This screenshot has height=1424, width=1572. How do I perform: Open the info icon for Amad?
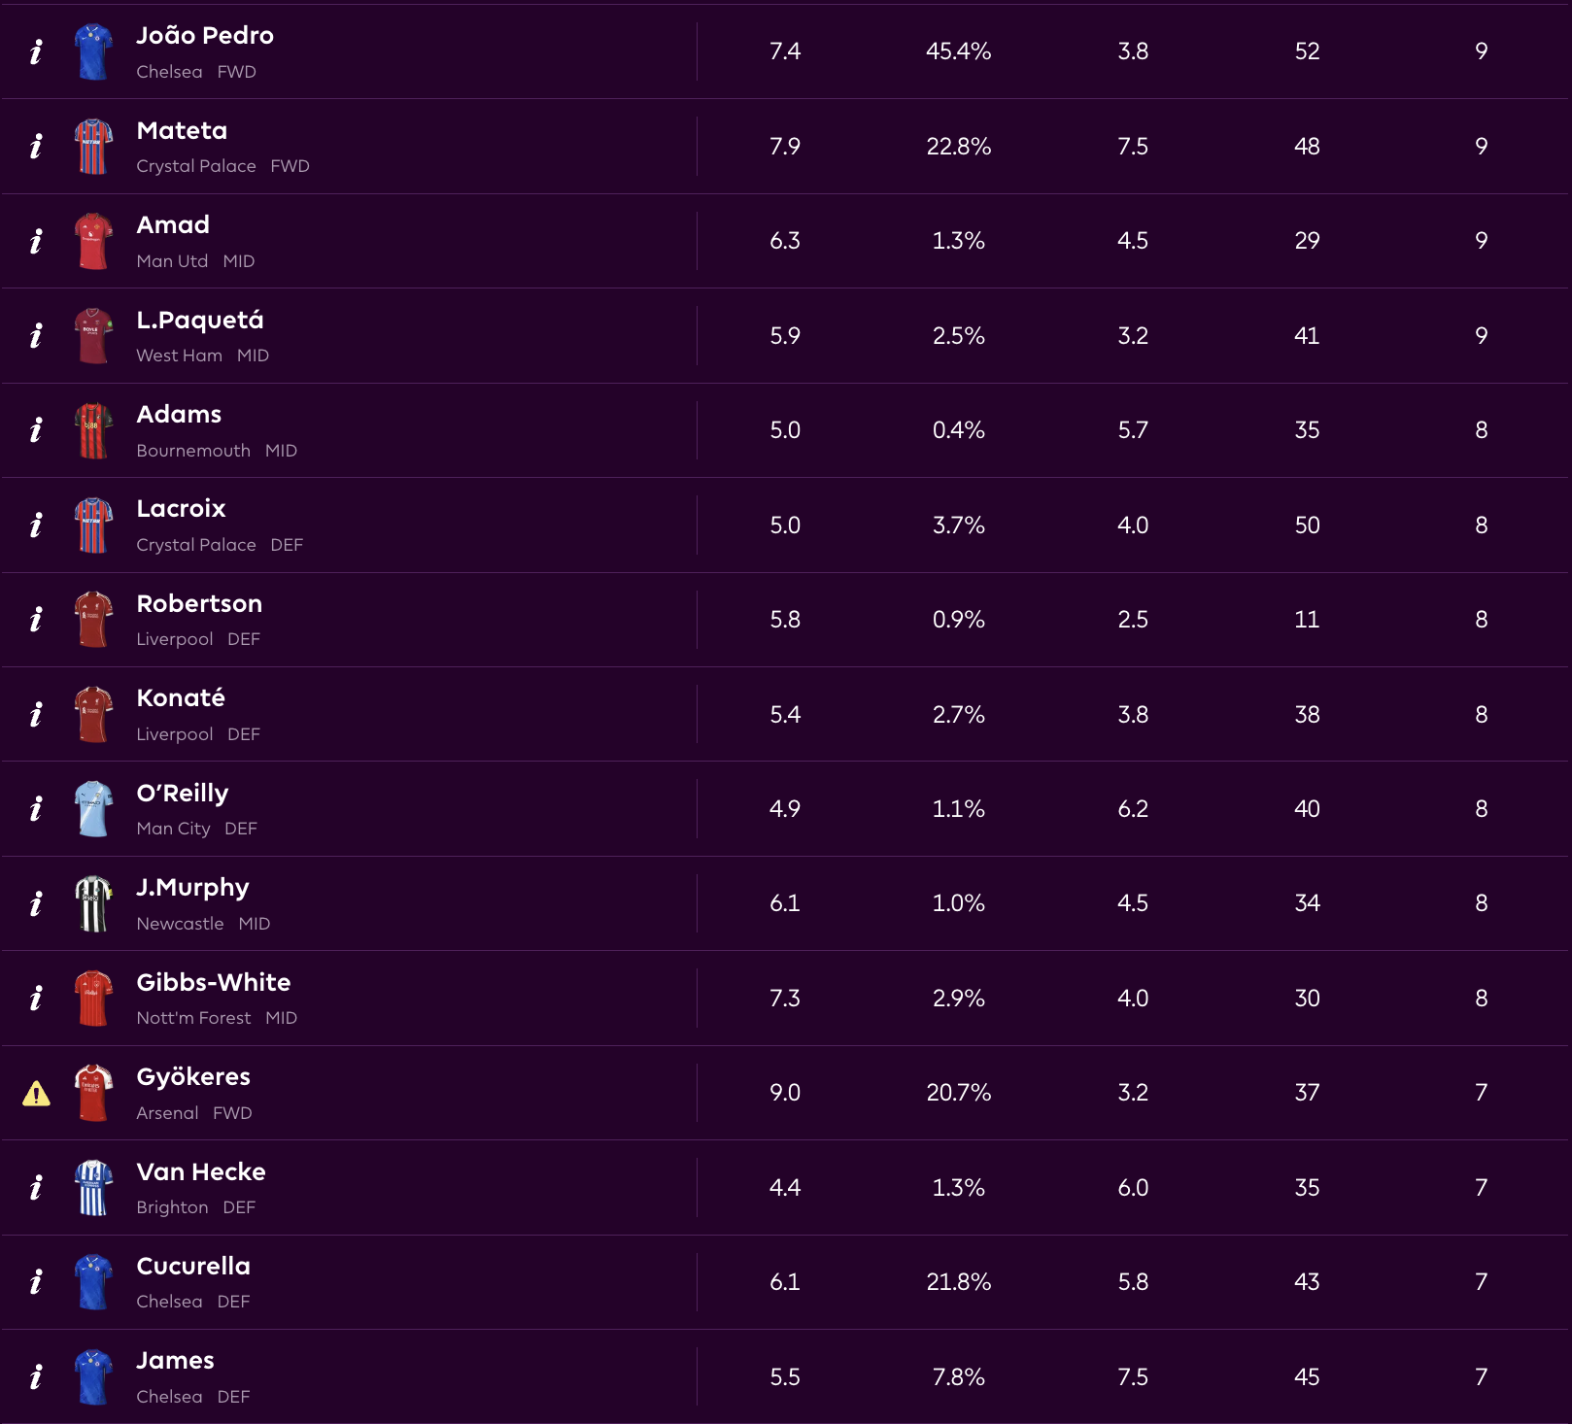36,241
